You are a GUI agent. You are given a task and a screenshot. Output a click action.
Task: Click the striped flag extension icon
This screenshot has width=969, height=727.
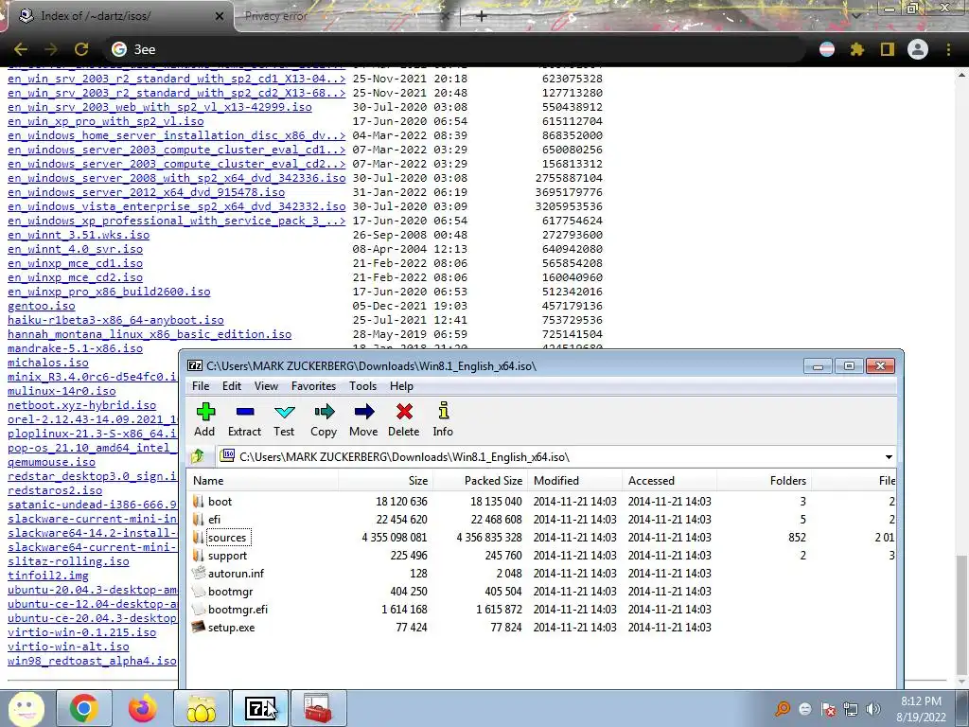[827, 49]
